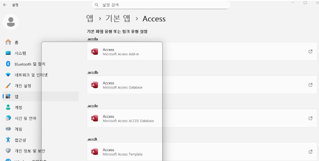Open 시스템 settings
Viewport: 319px width, 161px height.
pyautogui.click(x=41, y=53)
